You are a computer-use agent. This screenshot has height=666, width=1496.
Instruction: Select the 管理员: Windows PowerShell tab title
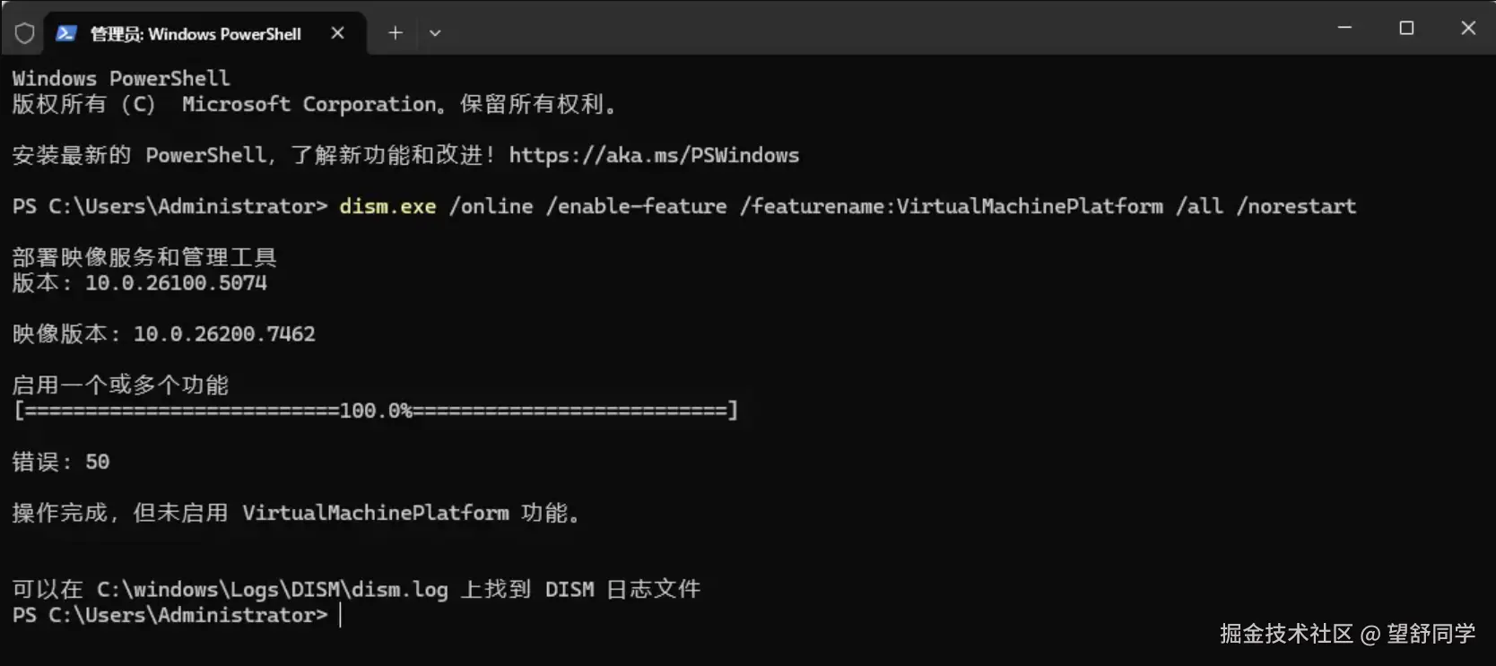196,34
